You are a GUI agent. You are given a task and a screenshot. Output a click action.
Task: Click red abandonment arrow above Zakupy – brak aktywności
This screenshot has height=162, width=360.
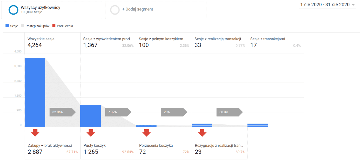35,133
